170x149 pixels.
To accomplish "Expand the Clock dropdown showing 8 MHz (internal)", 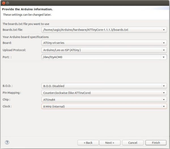I will (x=104, y=106).
